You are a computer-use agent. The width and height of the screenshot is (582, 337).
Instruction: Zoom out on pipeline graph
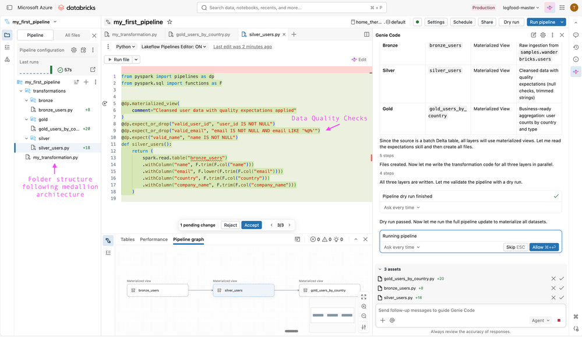364,316
